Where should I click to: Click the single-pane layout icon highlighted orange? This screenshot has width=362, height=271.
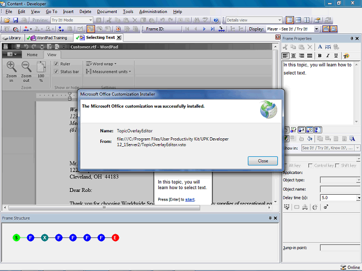point(290,20)
